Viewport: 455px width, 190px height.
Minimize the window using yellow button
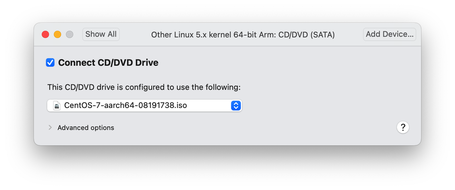point(57,34)
